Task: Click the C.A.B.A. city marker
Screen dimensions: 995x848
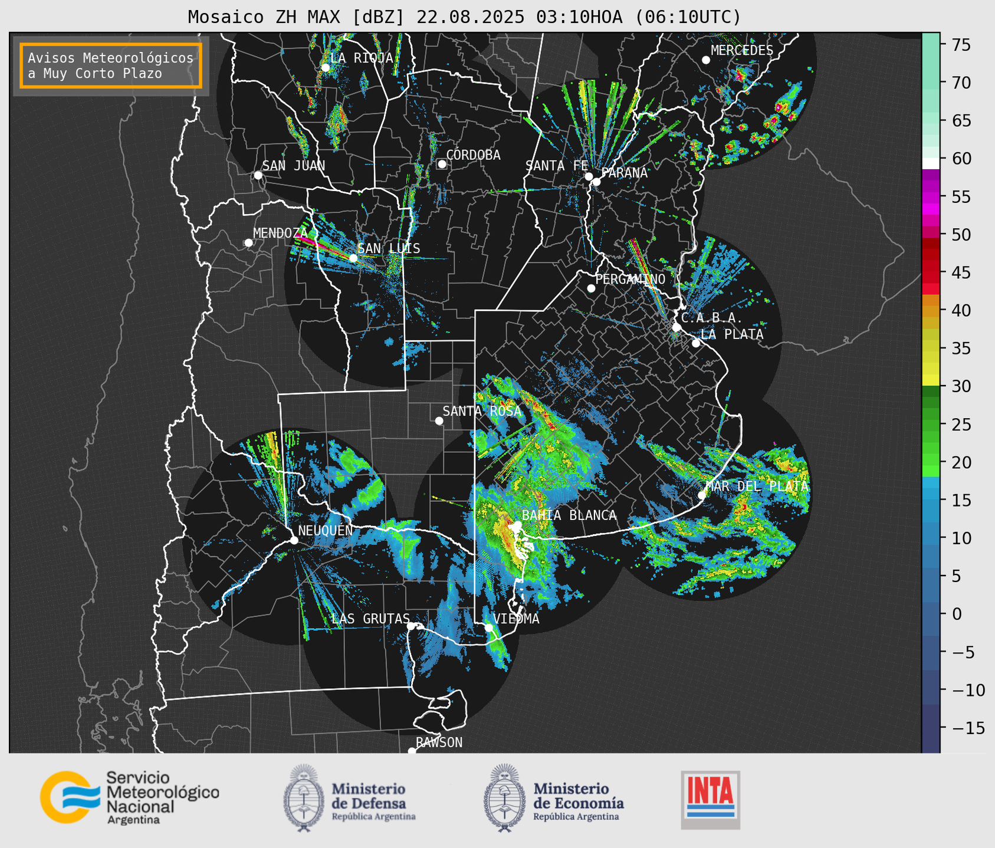Action: click(677, 327)
